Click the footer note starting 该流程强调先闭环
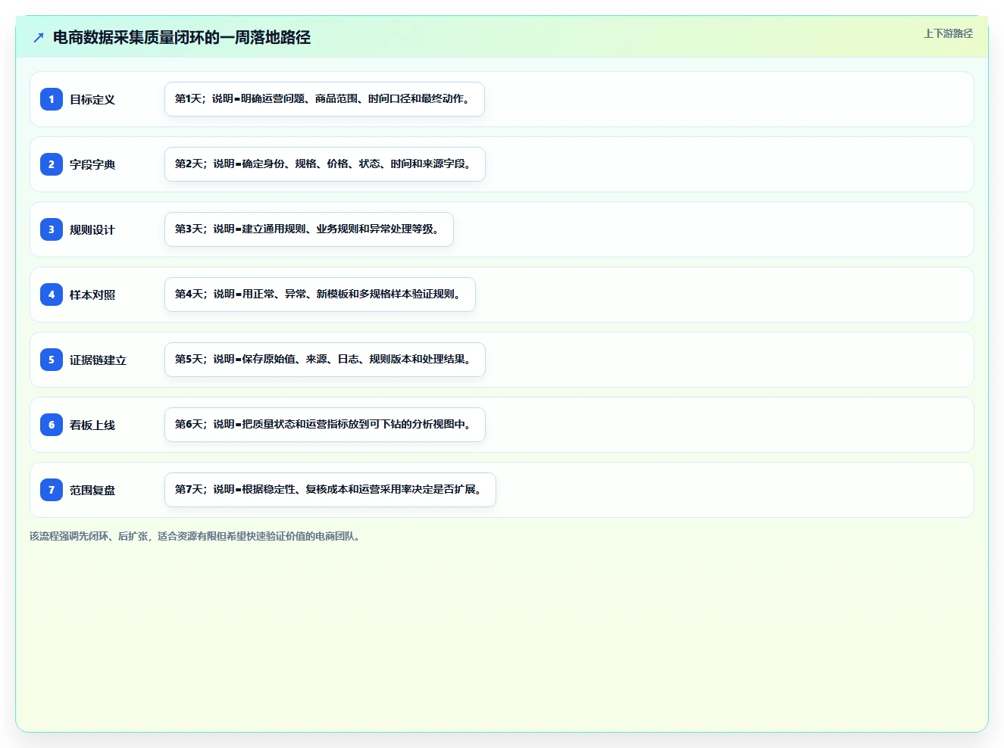 point(196,536)
